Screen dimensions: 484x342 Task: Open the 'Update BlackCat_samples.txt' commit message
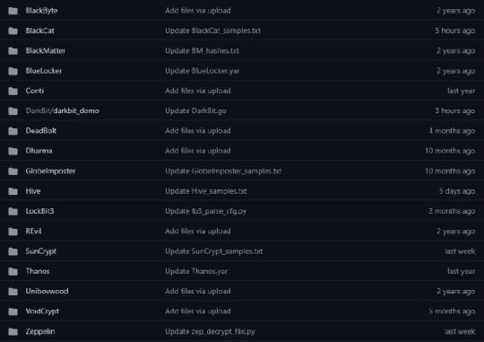[212, 31]
